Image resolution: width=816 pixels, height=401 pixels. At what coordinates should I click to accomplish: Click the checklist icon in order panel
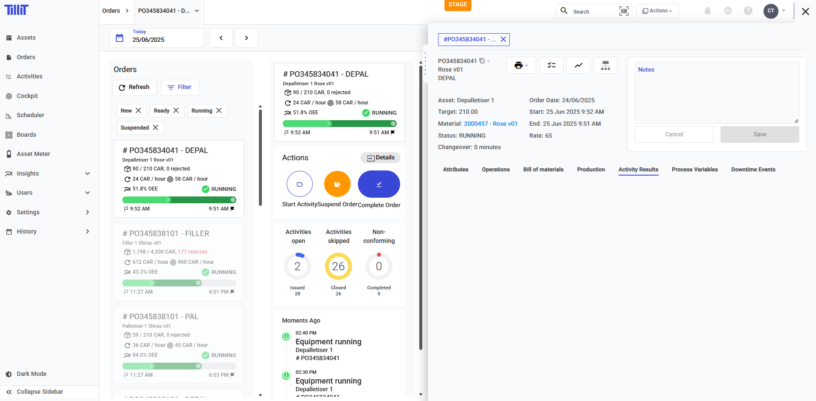(551, 65)
